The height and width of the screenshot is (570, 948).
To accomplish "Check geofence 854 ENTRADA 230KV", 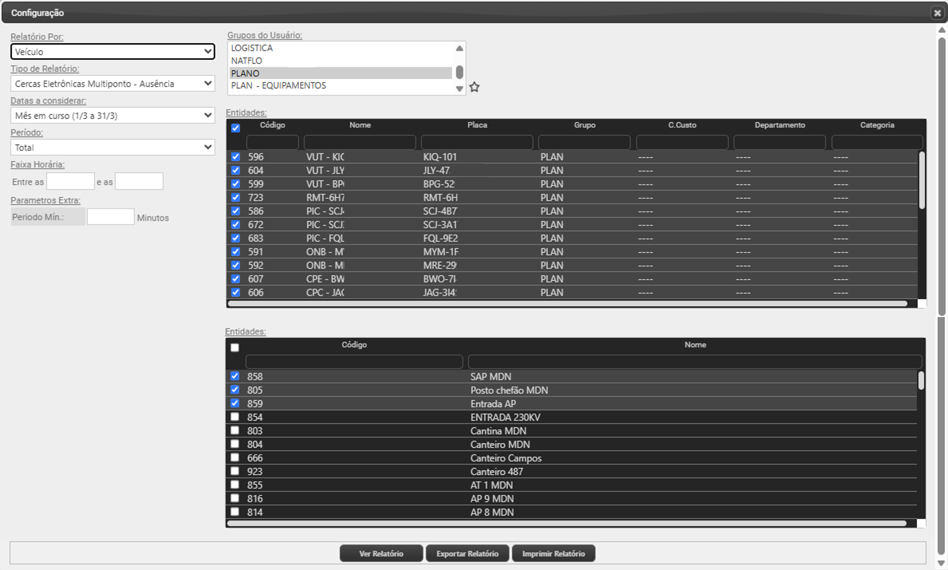I will (235, 417).
